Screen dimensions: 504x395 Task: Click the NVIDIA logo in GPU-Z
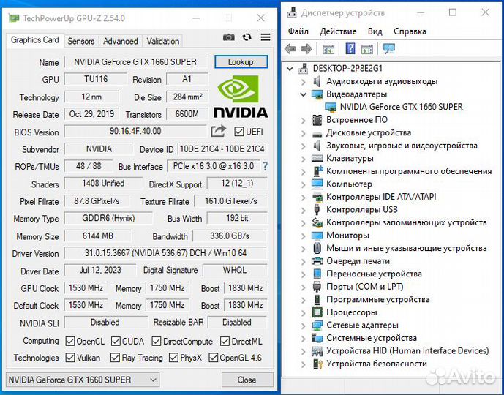241,96
